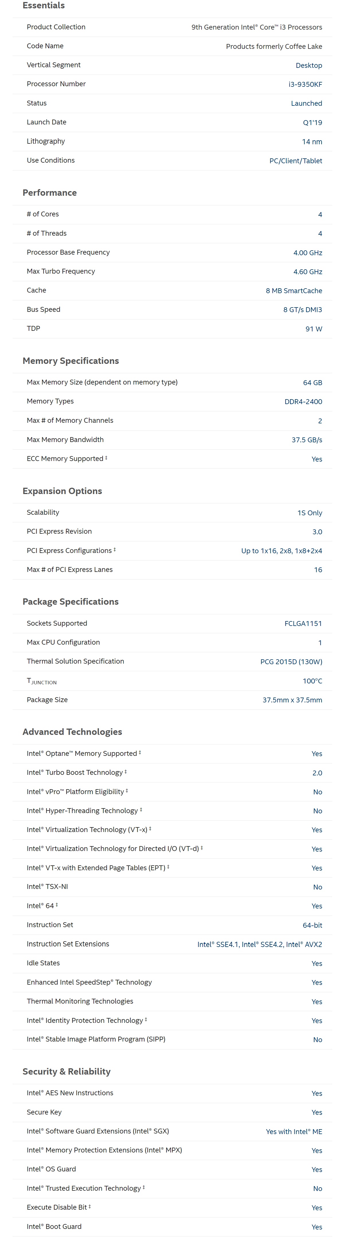Viewport: 344px width, 1243px height.
Task: Click the footnote marker after Hyper-Threading Technology
Action: click(x=140, y=809)
